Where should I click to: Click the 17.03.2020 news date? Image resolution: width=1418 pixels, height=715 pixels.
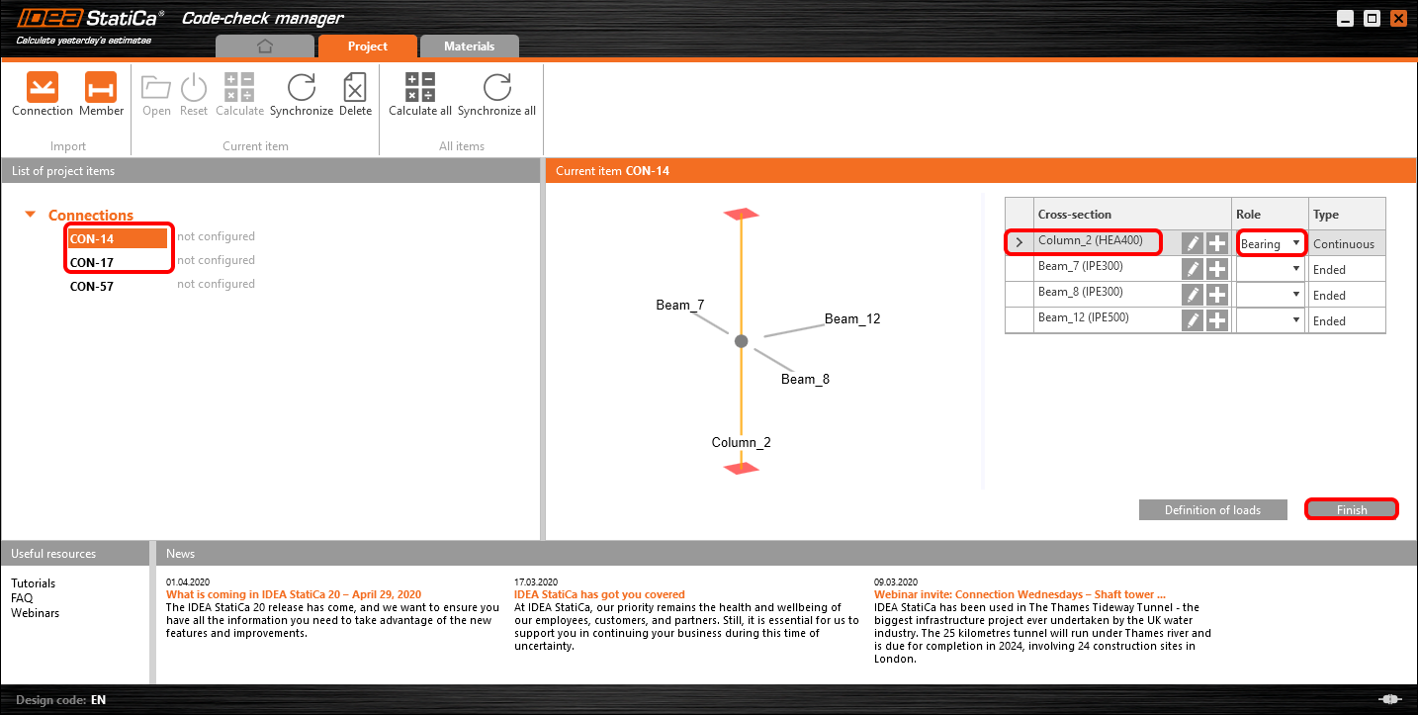coord(536,581)
